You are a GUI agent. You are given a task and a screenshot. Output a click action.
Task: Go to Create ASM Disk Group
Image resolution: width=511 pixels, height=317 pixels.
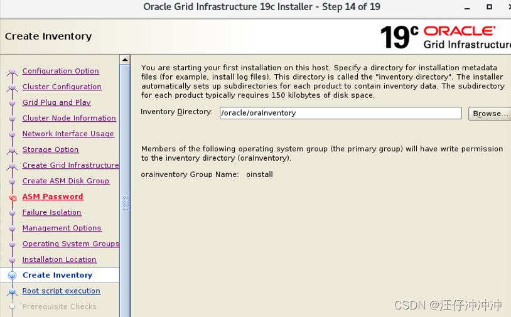click(x=66, y=181)
